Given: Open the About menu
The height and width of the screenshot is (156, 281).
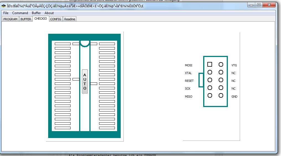Looking at the screenshot, I should pos(49,13).
